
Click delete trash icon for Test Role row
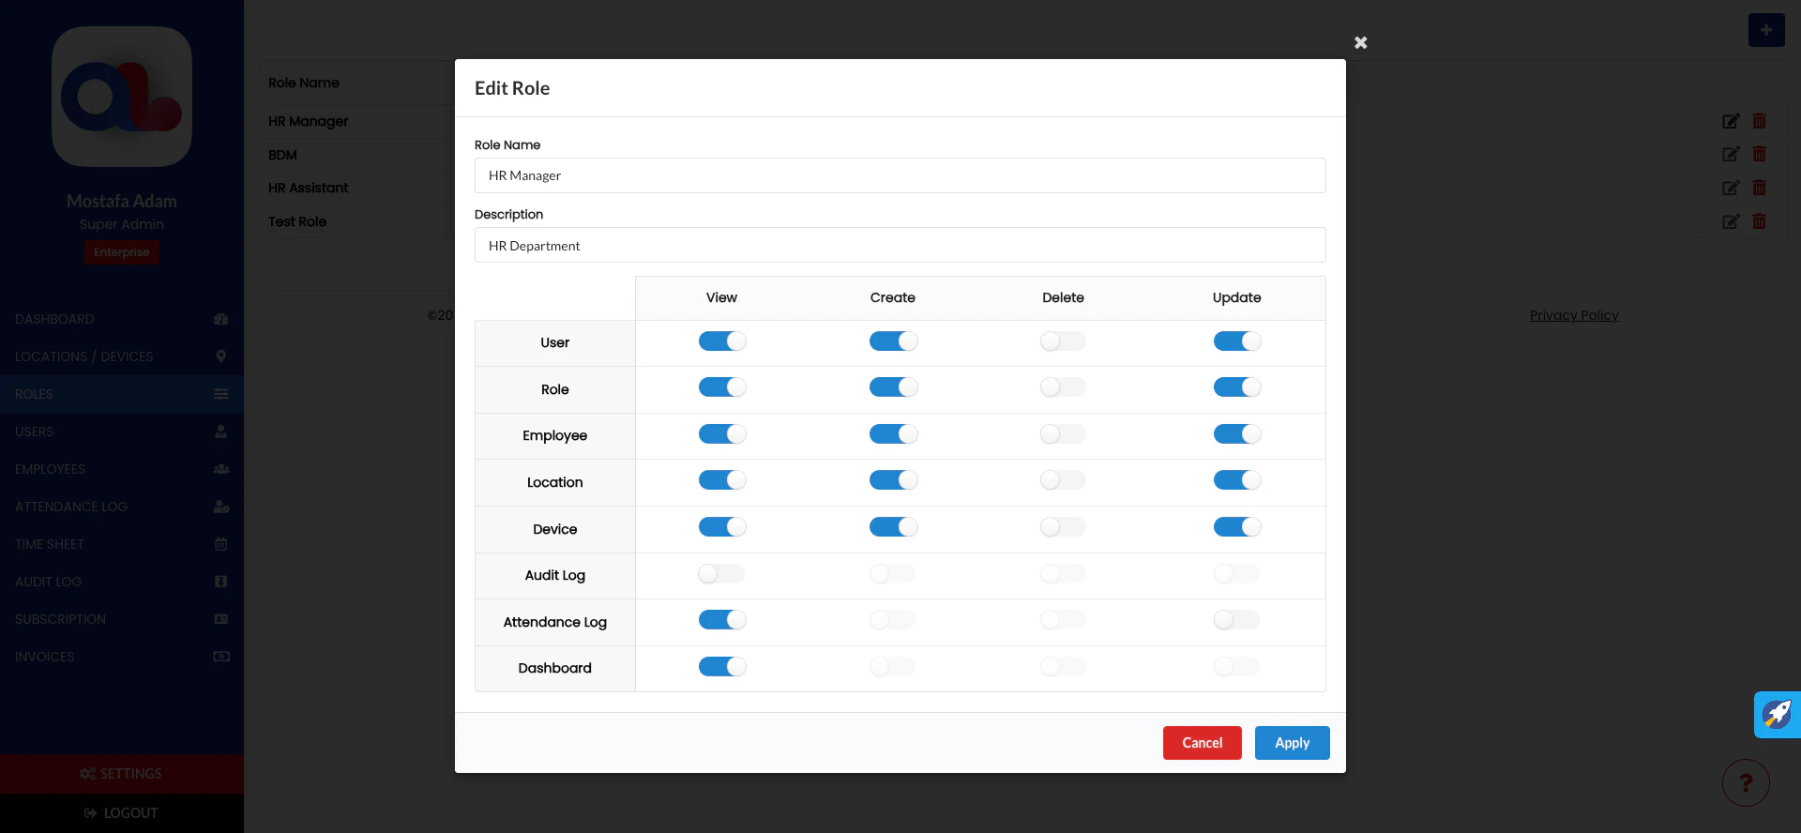[1760, 221]
